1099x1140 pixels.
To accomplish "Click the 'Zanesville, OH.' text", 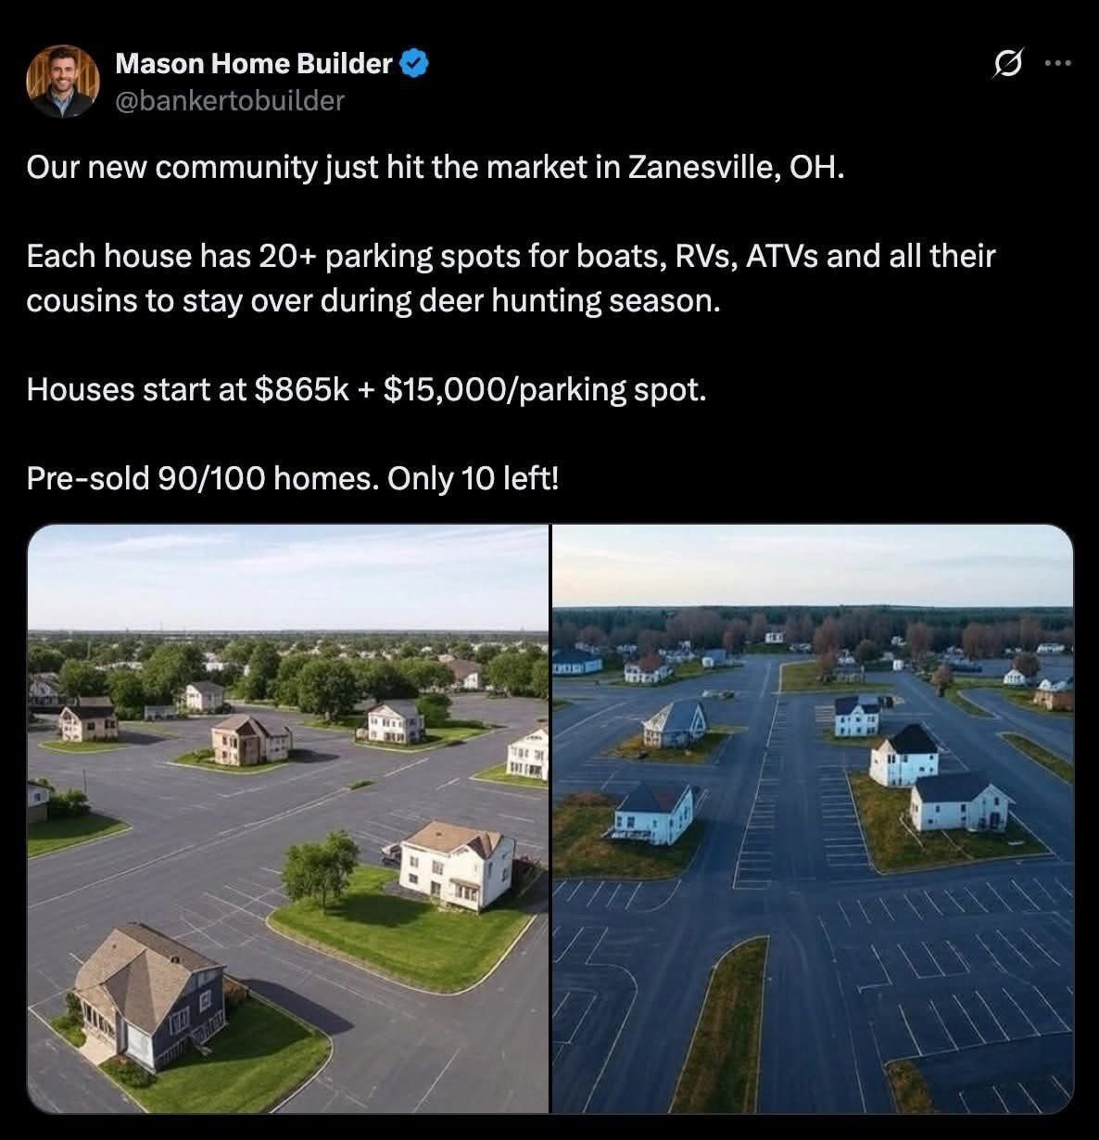I will (x=737, y=168).
